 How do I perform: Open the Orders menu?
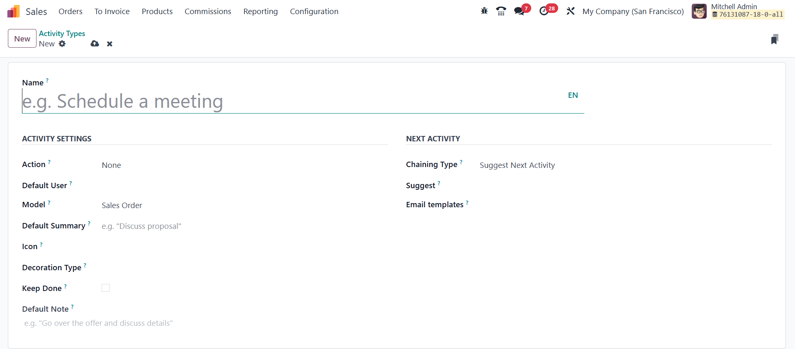tap(71, 11)
